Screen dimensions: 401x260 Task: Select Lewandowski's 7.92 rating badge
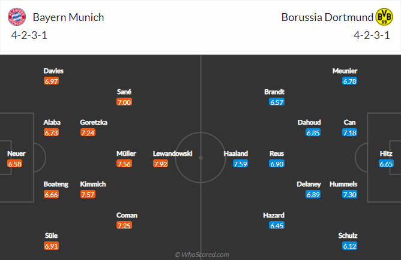click(x=161, y=163)
